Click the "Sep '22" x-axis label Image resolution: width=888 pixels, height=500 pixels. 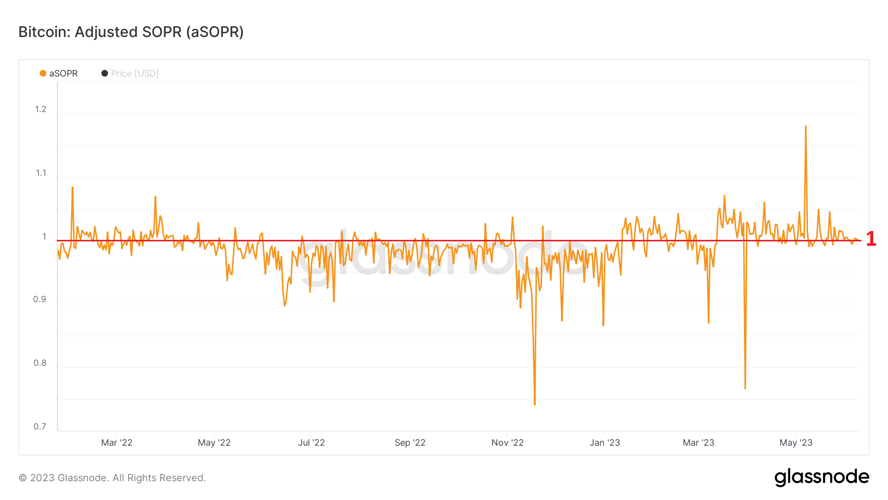coord(410,443)
